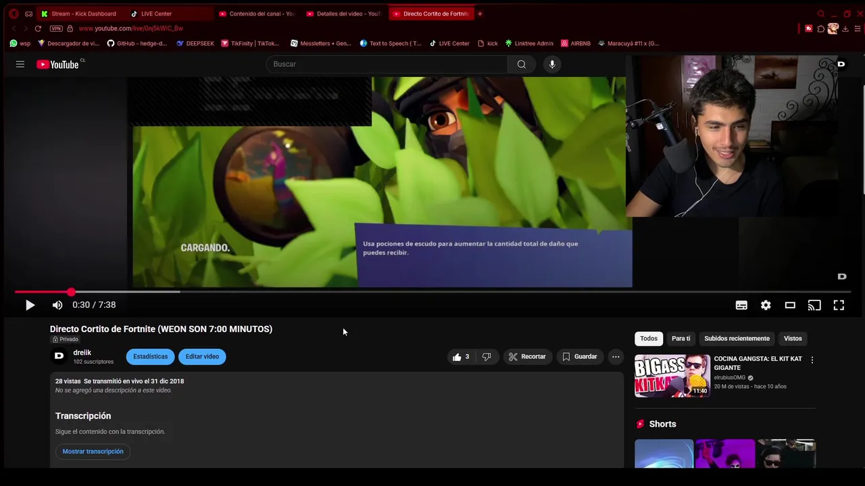Image resolution: width=865 pixels, height=486 pixels.
Task: Open Maracuyá #11 bookmark
Action: pos(628,43)
